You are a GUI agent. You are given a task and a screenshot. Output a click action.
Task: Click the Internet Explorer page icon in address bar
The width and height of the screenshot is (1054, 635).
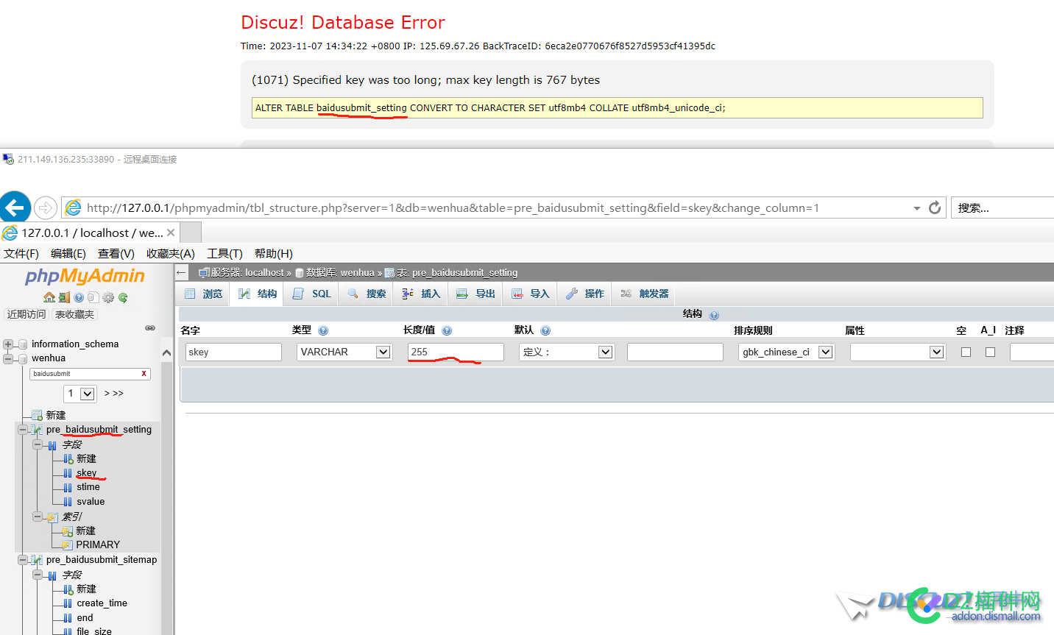[x=74, y=208]
